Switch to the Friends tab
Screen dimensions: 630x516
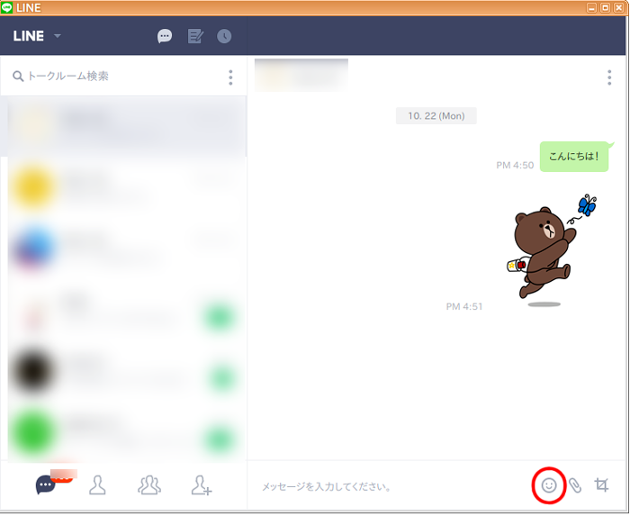point(97,485)
